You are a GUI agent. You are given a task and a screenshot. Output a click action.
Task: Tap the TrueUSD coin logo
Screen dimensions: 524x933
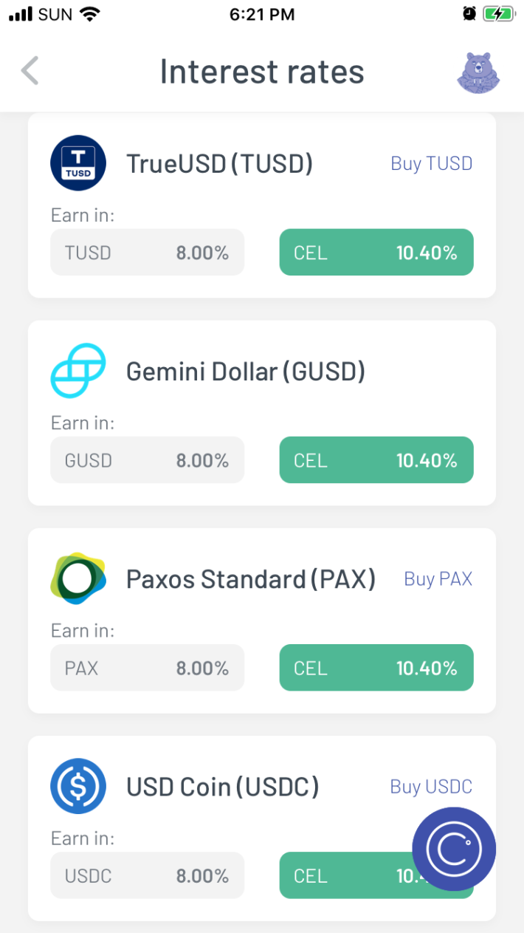78,163
